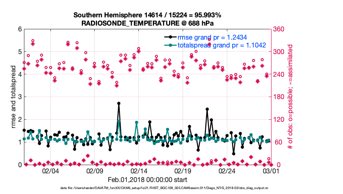This screenshot has height=194, width=343.
Task: Click the 03/01 x-axis tick label
Action: (x=271, y=170)
